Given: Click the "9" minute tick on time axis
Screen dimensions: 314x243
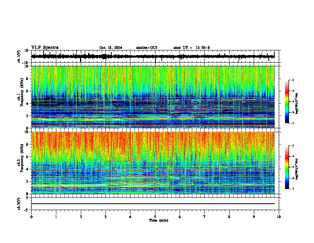Looking at the screenshot, I should (x=254, y=217).
